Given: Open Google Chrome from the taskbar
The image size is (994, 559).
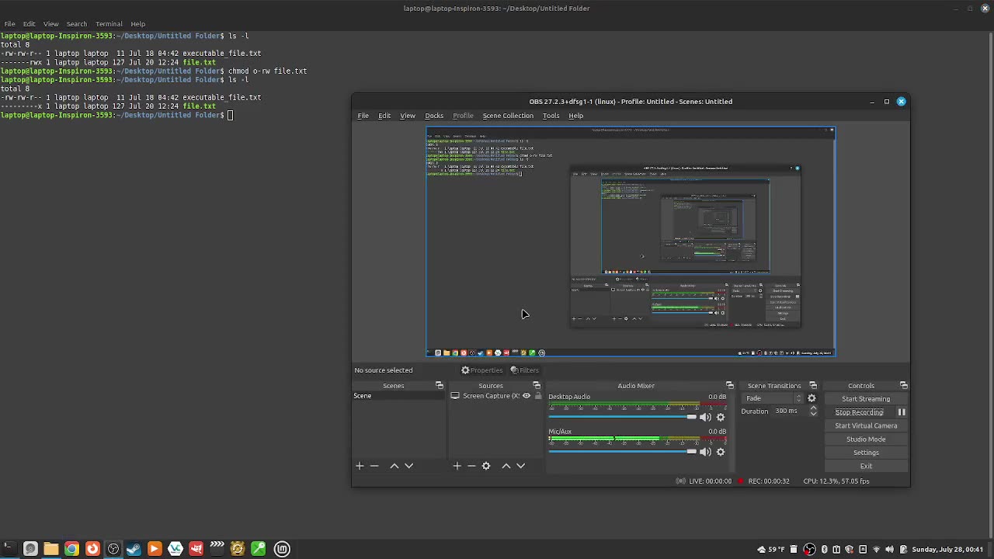Looking at the screenshot, I should pos(71,549).
